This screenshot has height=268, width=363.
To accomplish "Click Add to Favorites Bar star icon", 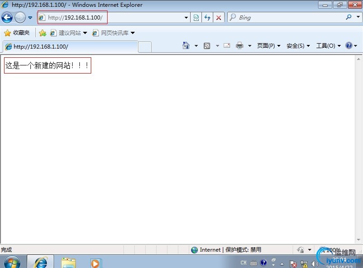I will [x=43, y=33].
